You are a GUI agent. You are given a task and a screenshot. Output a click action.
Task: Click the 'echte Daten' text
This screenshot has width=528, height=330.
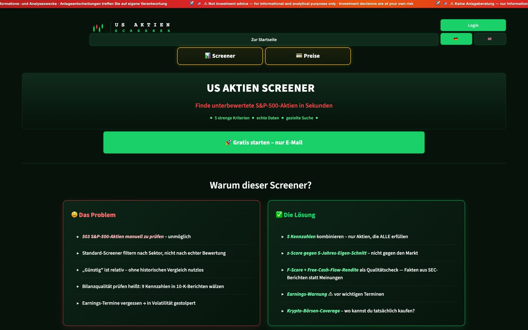pyautogui.click(x=268, y=118)
